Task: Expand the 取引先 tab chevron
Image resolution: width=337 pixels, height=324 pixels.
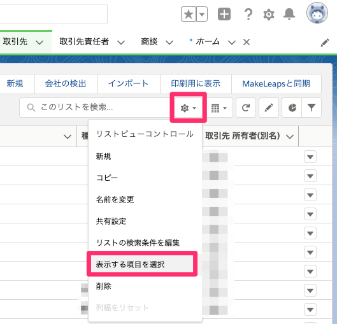Action: [x=39, y=42]
